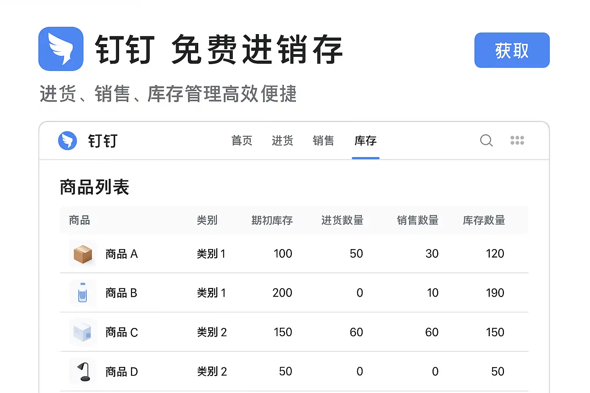Click 类别 2 in the 商品 C row
Image resolution: width=590 pixels, height=393 pixels.
(x=212, y=332)
